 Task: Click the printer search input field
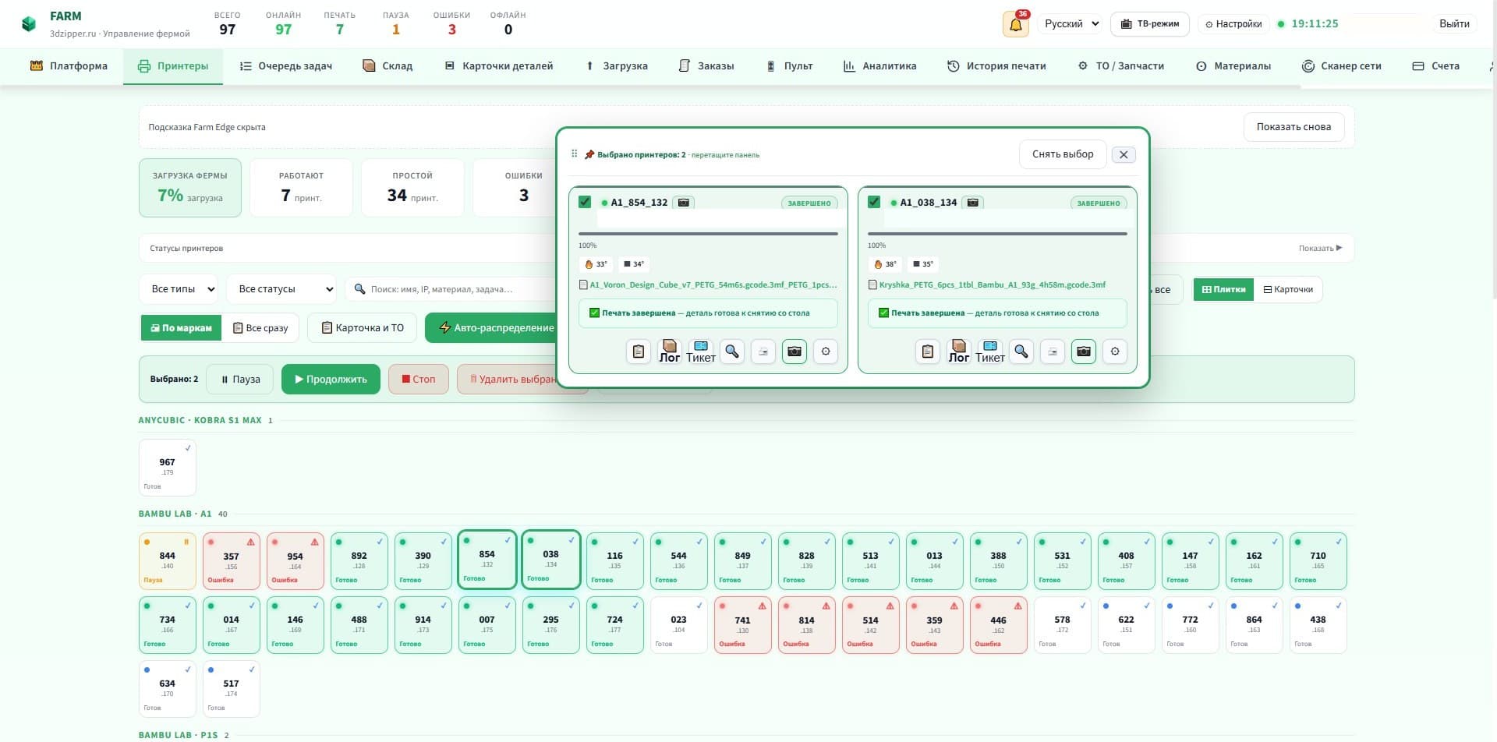coord(452,289)
